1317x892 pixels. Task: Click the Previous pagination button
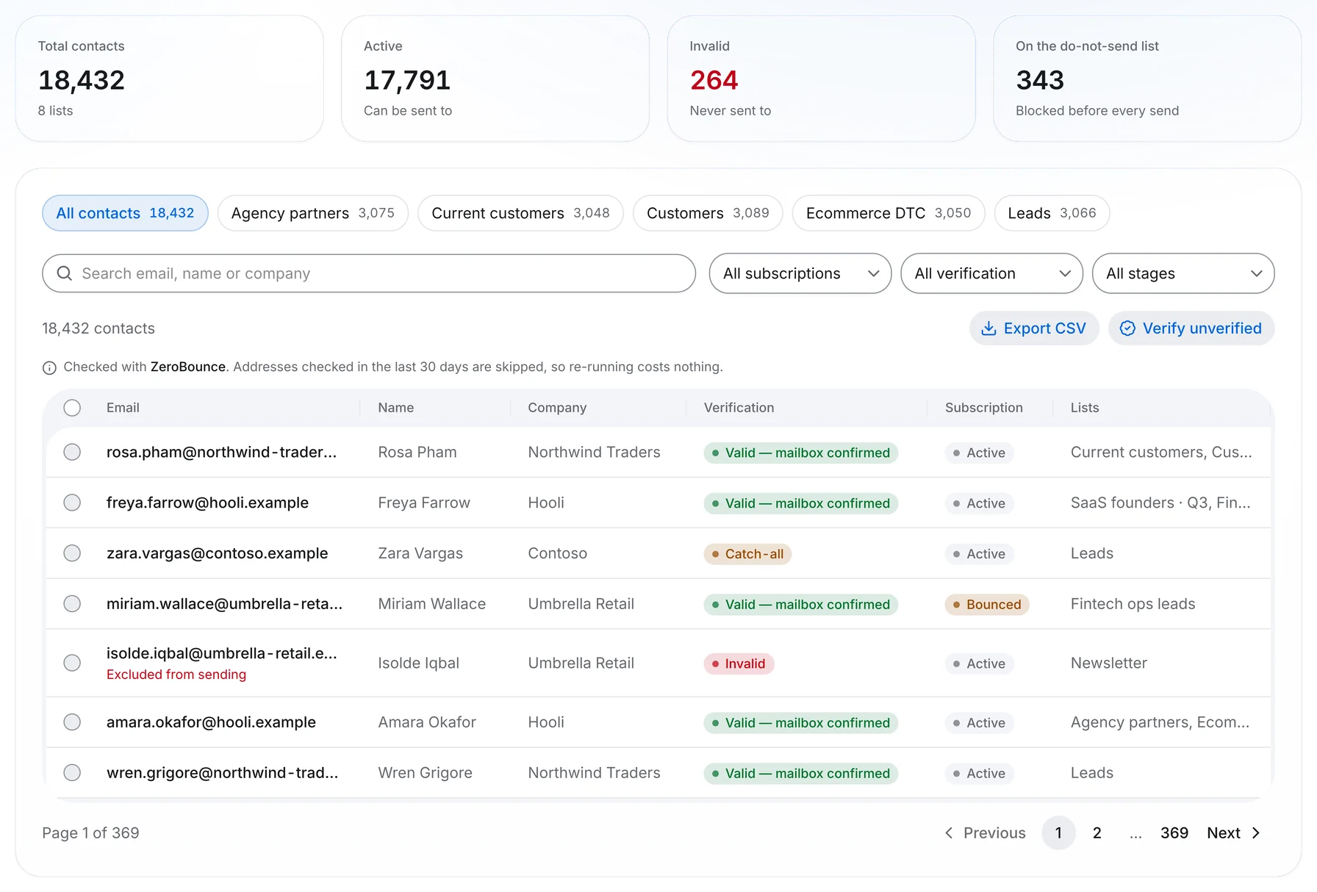(985, 832)
